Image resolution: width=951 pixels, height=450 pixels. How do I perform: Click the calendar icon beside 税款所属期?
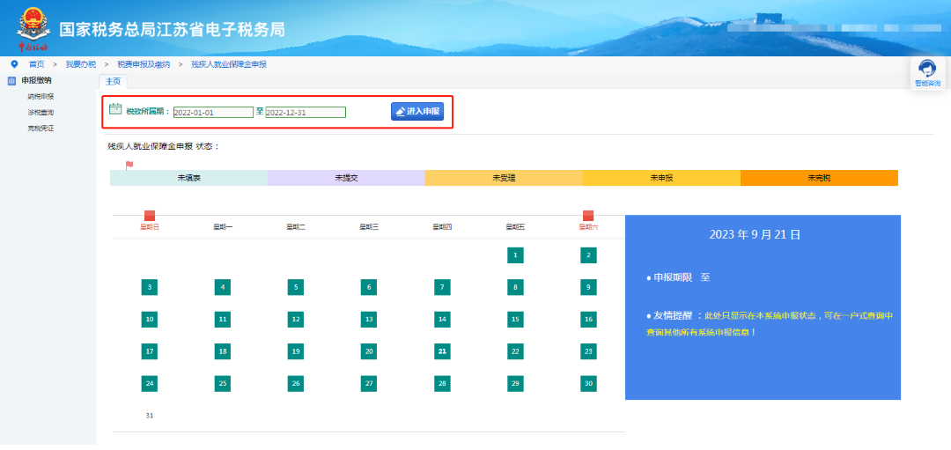(115, 110)
